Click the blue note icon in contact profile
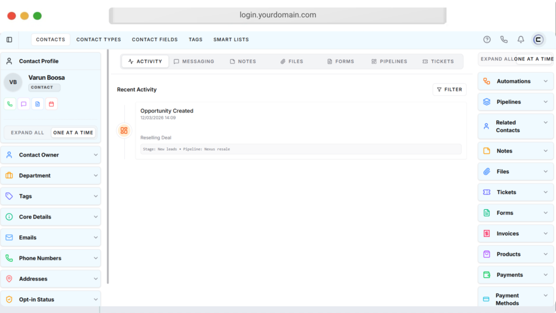The height and width of the screenshot is (313, 556). tap(37, 104)
